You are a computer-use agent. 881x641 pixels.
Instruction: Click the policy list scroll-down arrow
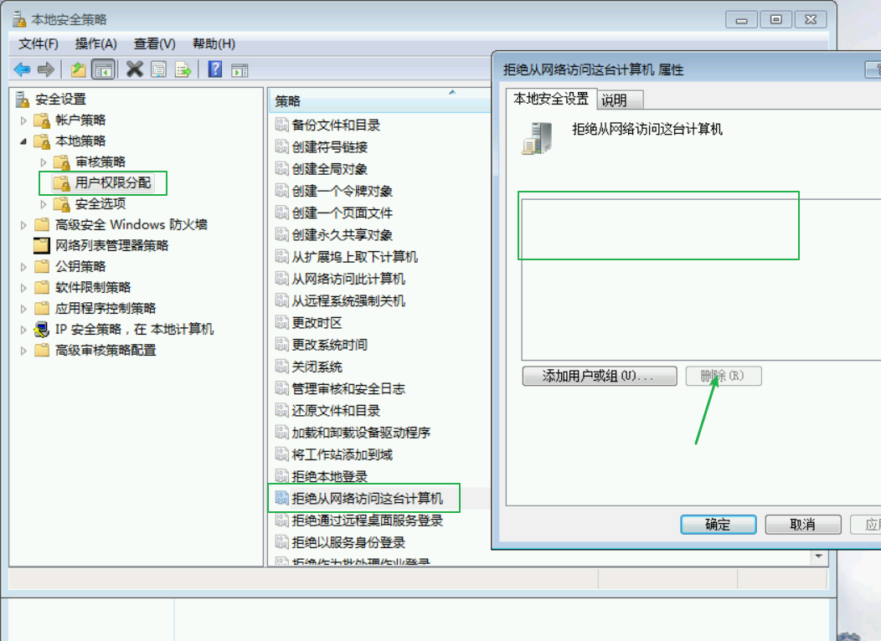[x=819, y=556]
